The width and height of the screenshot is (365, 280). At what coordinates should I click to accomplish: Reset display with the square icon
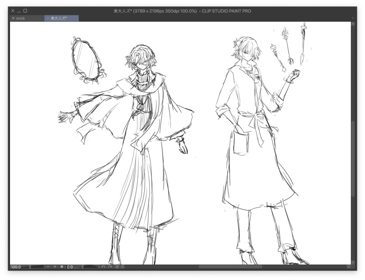coord(62,267)
